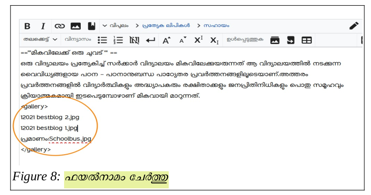Insert a table
Image resolution: width=371 pixels, height=195 pixels.
307,40
